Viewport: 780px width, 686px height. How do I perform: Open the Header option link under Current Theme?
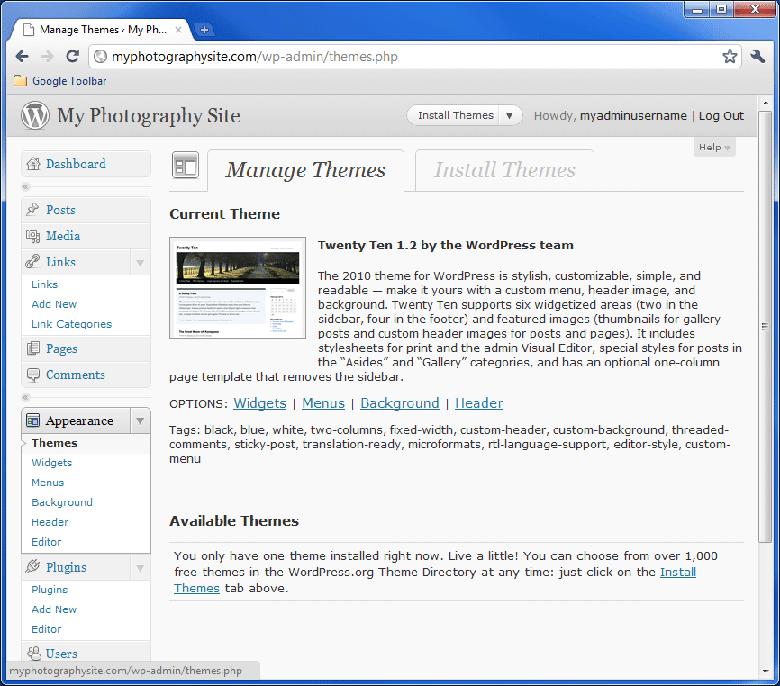click(478, 402)
